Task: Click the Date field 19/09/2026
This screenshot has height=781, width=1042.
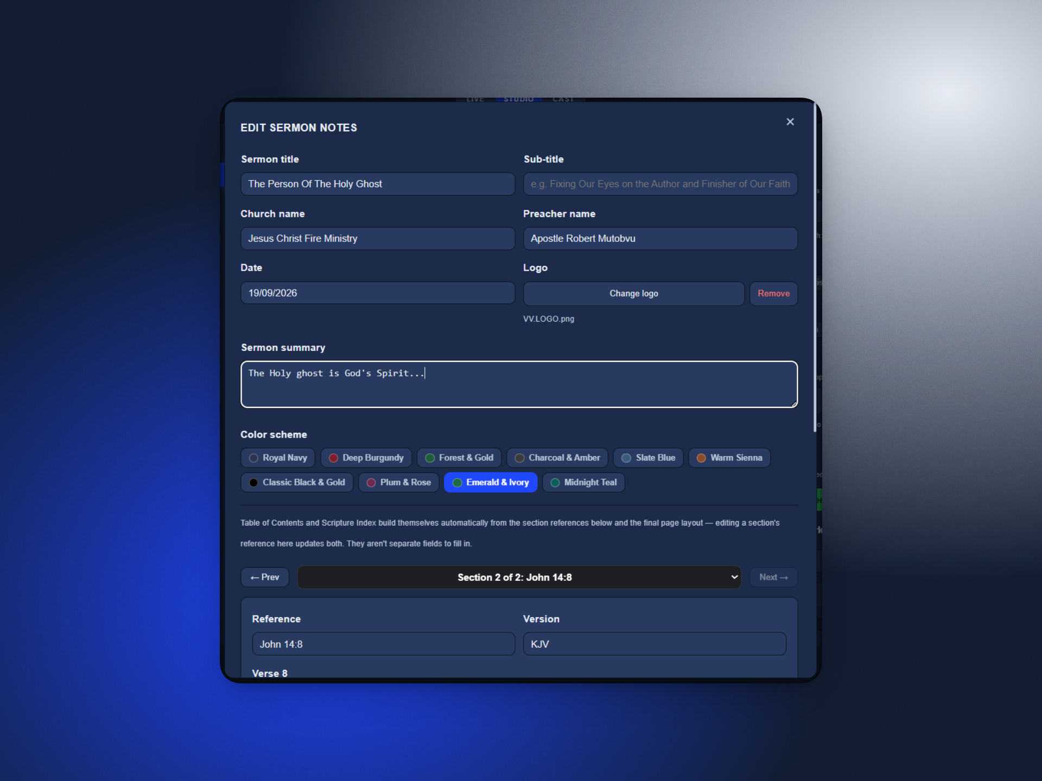Action: (378, 293)
